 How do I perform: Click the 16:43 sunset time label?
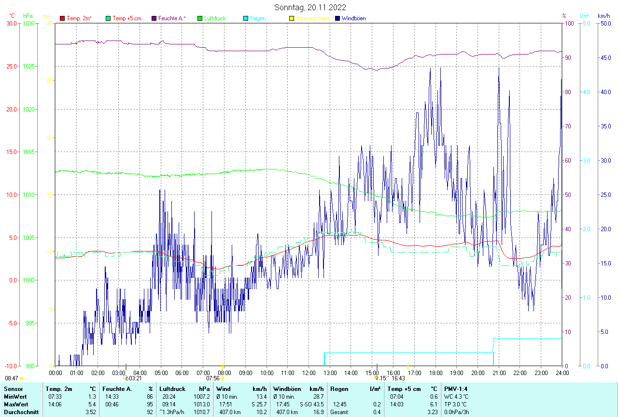coord(398,378)
